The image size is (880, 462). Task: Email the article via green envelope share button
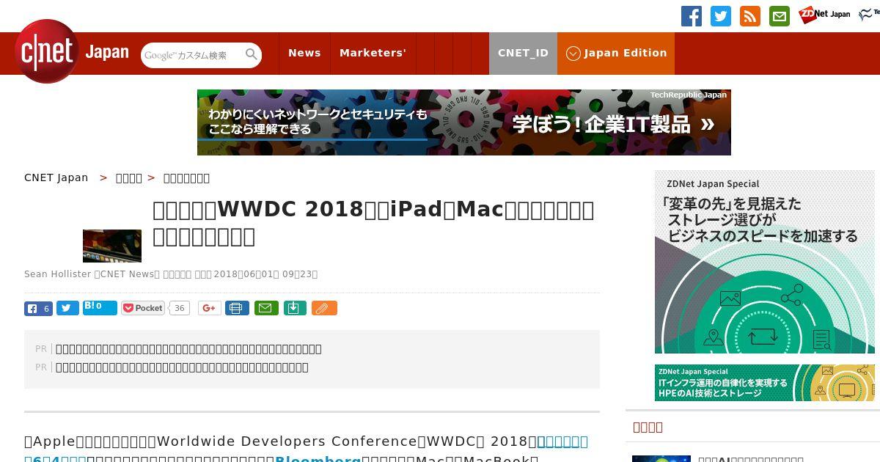(x=266, y=309)
